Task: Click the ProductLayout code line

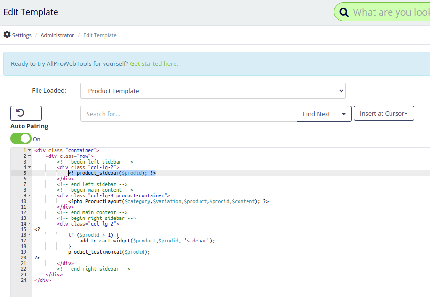Action: click(168, 201)
